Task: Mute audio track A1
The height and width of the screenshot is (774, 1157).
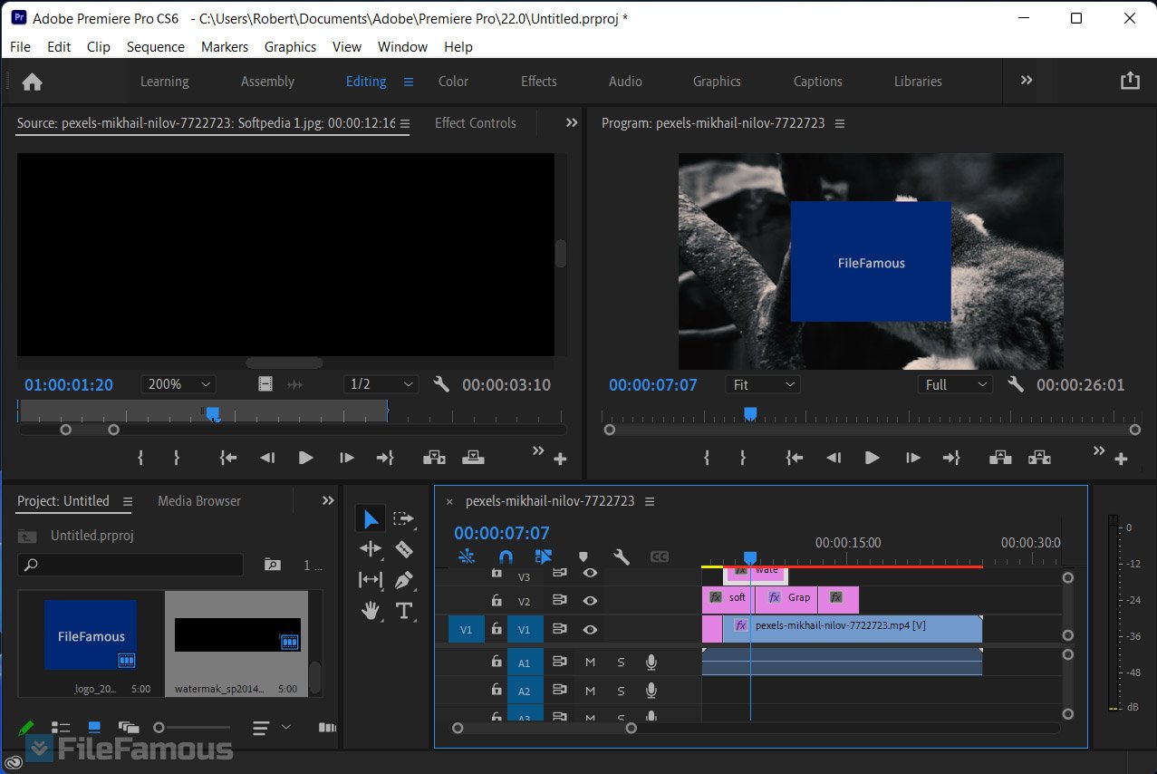Action: click(x=590, y=663)
